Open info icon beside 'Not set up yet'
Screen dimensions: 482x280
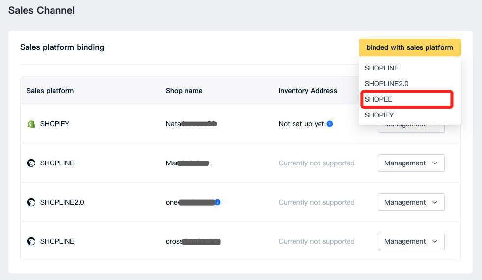pos(330,124)
